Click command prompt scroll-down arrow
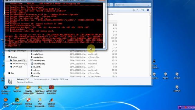 (x=104, y=47)
